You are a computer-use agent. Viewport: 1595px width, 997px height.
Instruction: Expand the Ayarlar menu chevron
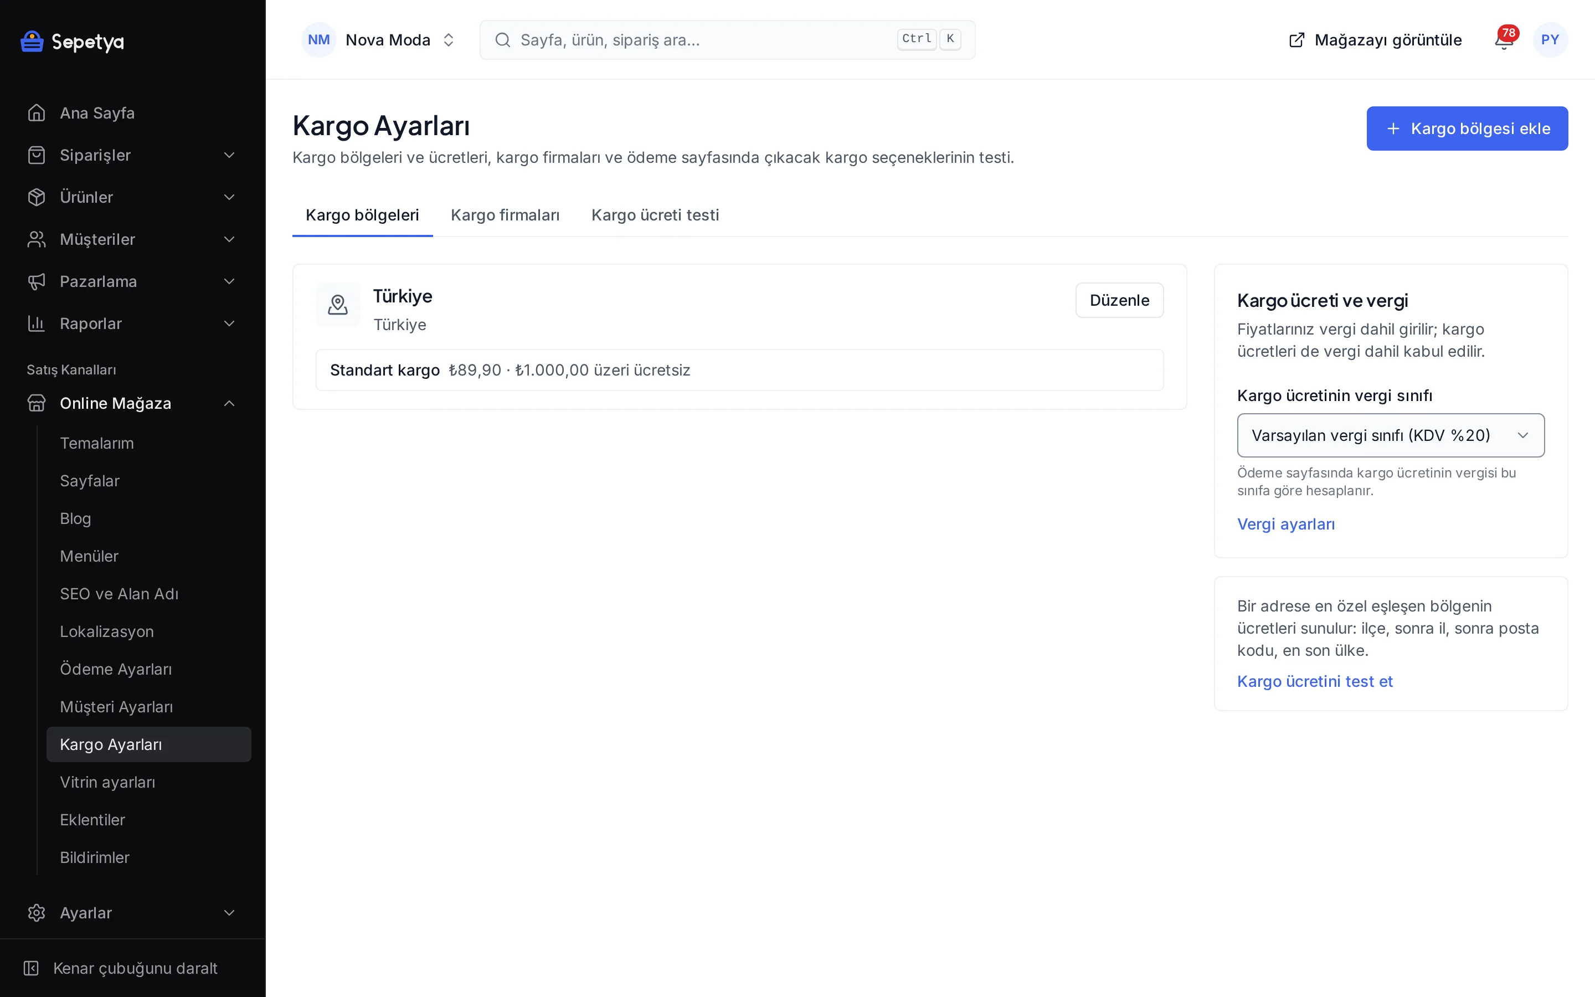(229, 913)
